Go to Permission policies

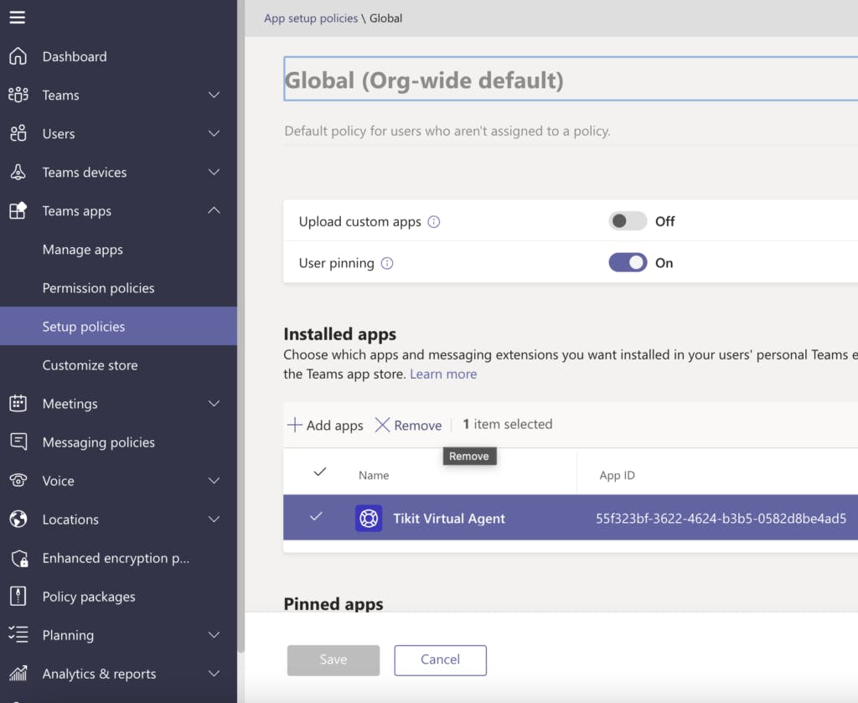[99, 288]
